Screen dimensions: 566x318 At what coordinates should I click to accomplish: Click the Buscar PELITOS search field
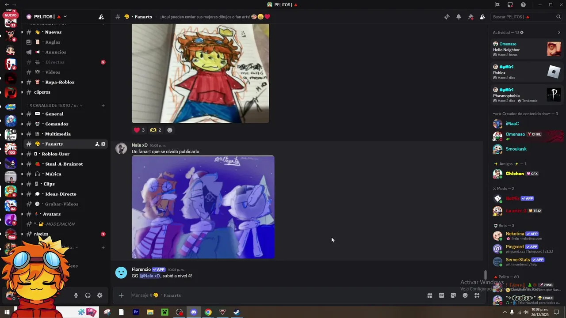(x=526, y=17)
